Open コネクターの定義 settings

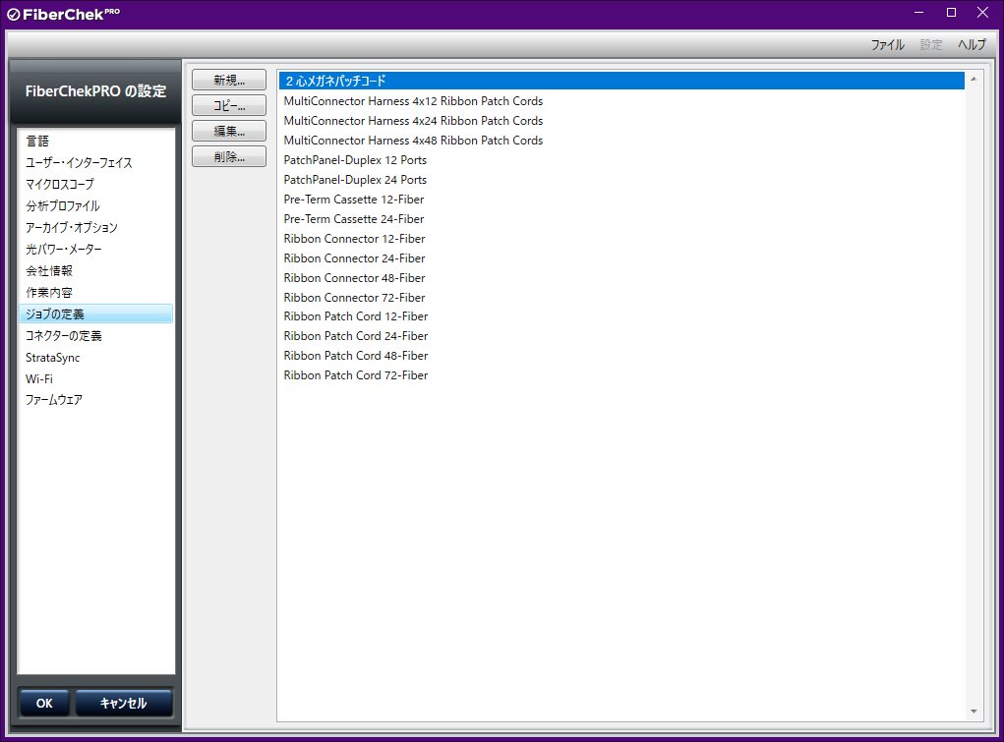[96, 335]
